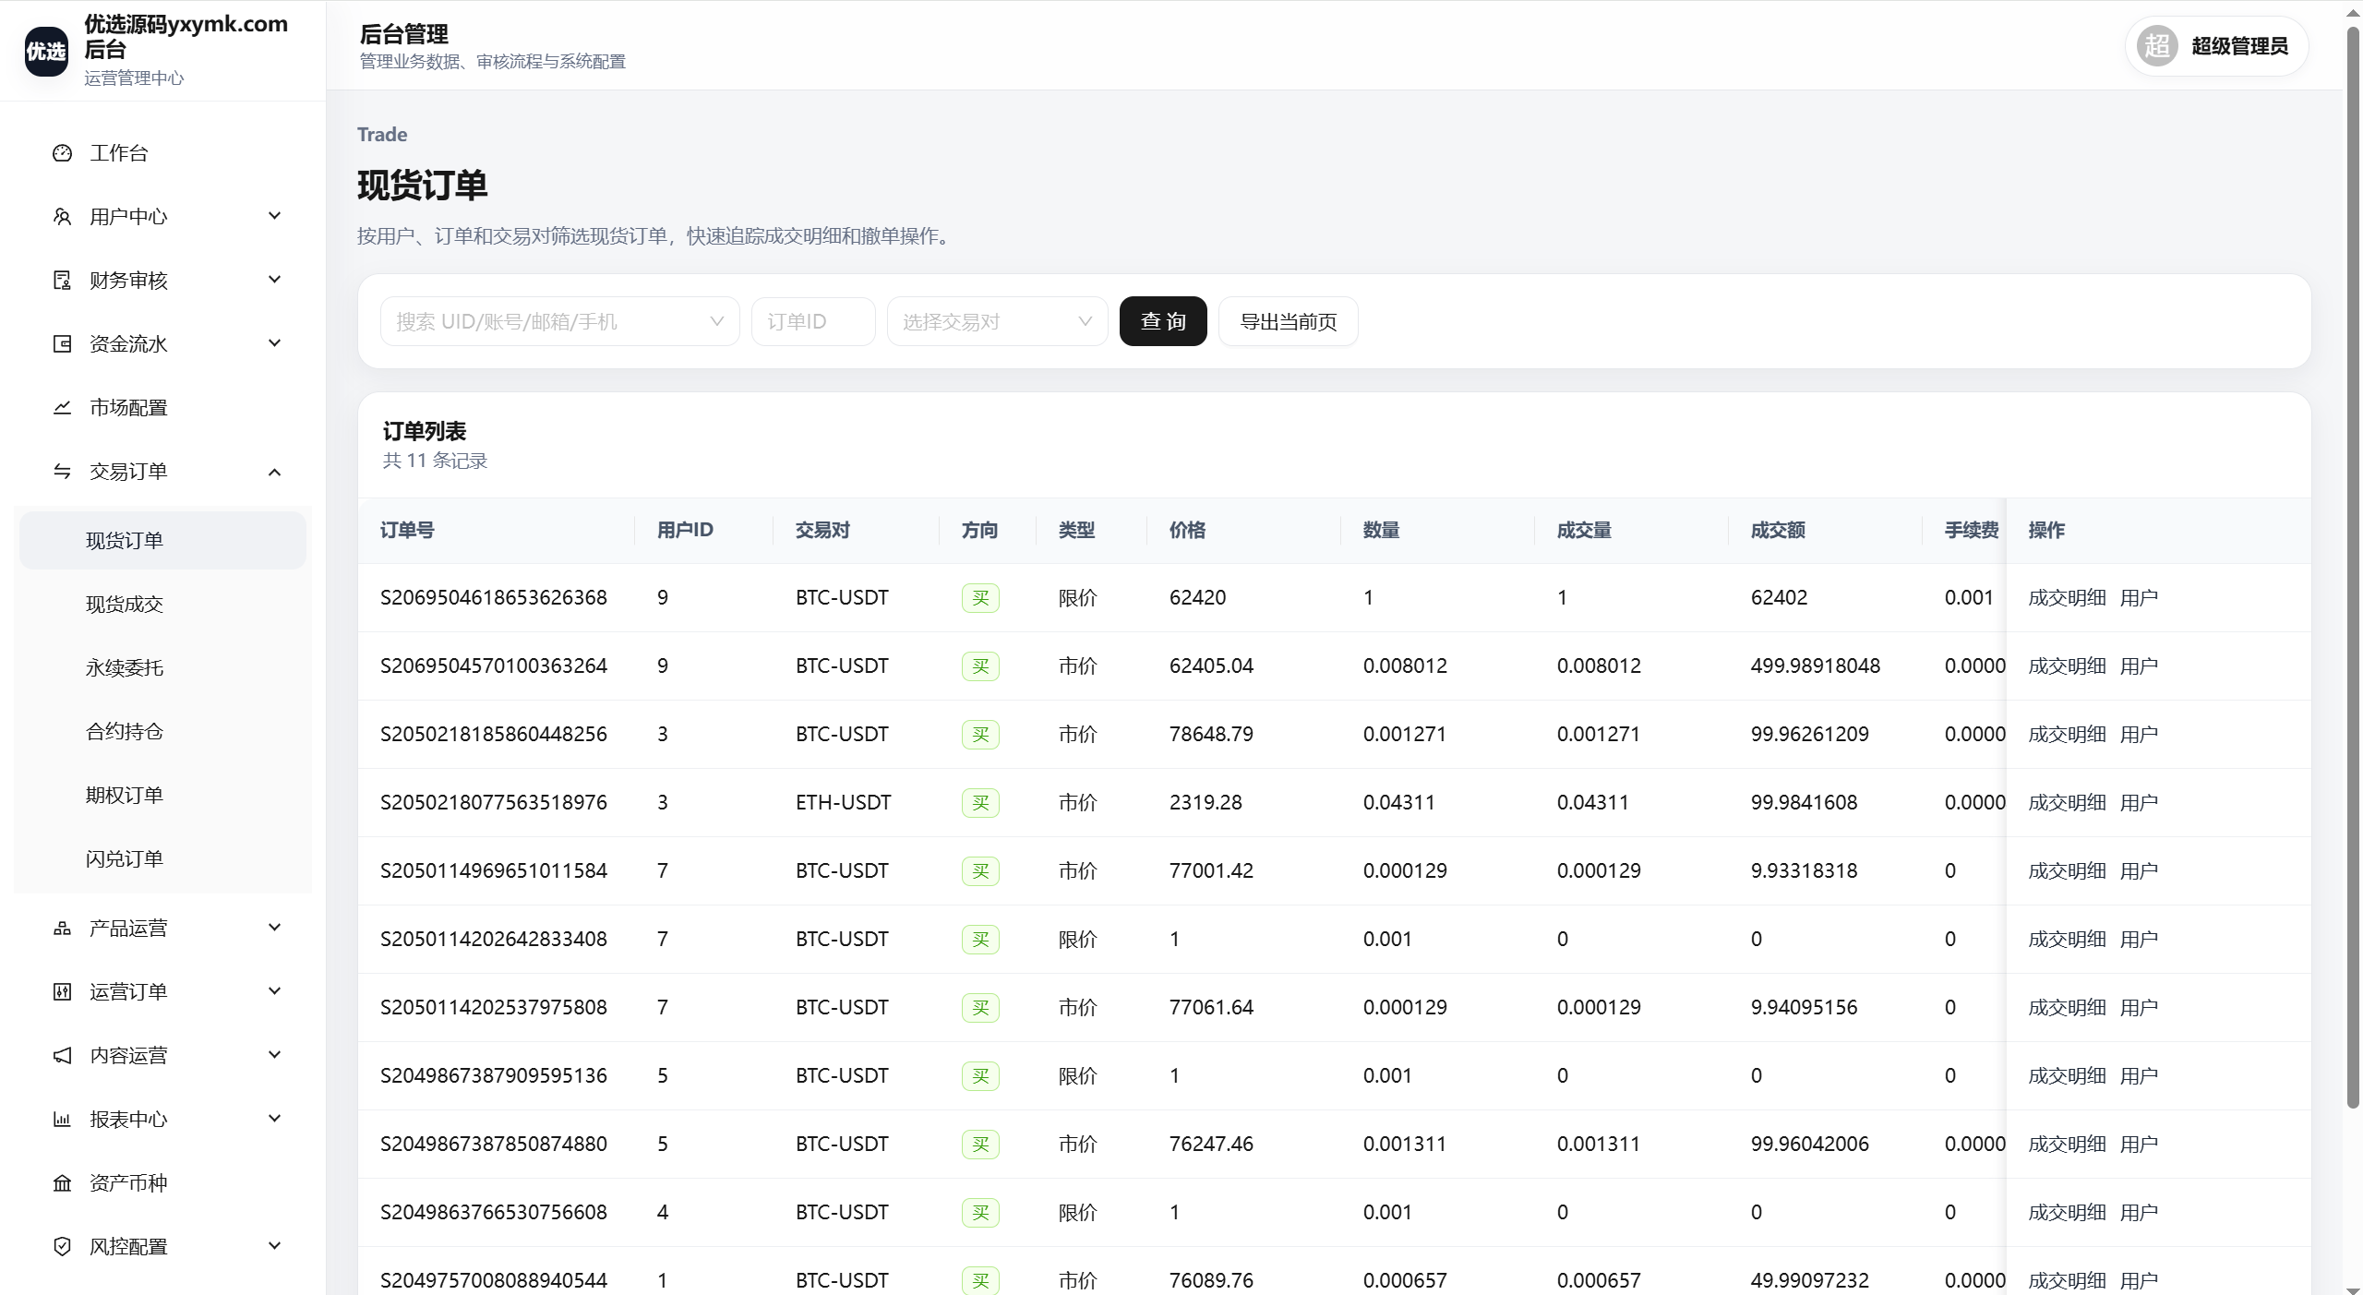2363x1295 pixels.
Task: Open the UID/账号/邮箱/手机 search dropdown
Action: (559, 321)
